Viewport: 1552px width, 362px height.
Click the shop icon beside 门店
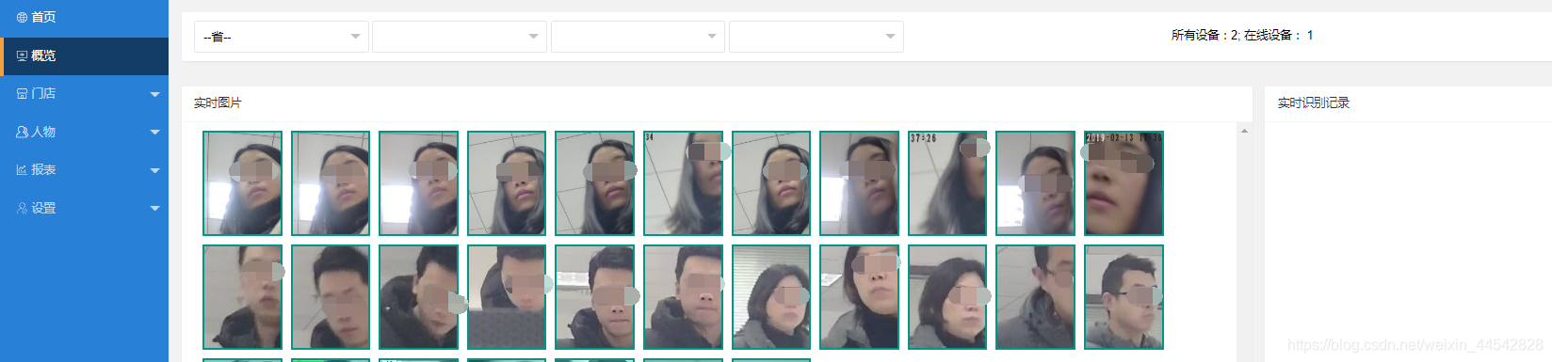coord(22,94)
